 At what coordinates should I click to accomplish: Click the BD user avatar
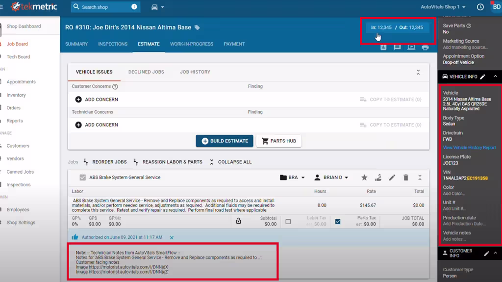tap(497, 7)
